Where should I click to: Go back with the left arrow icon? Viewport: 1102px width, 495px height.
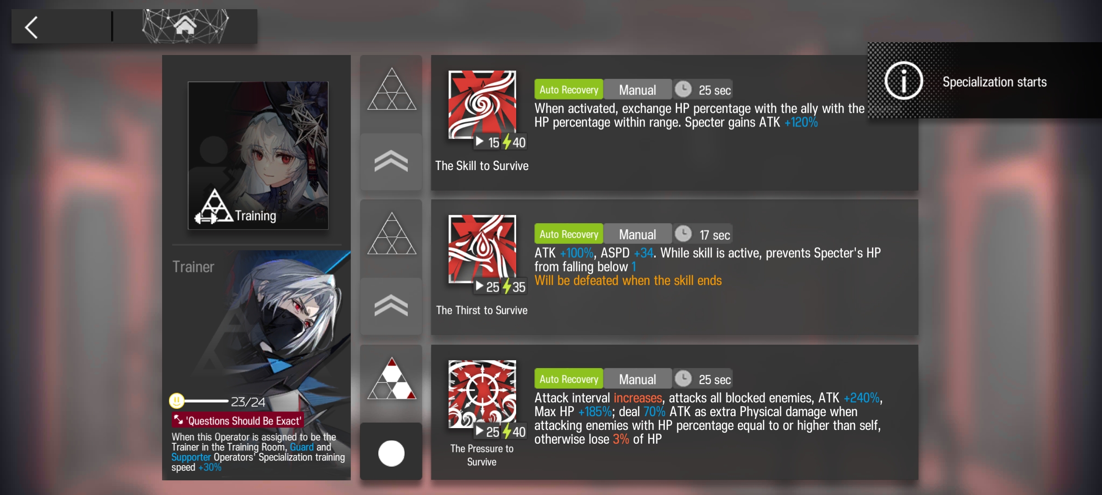(x=31, y=27)
